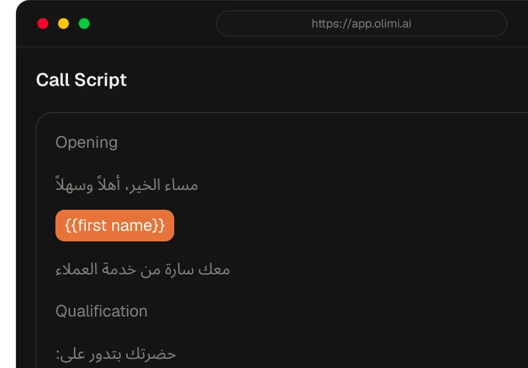The width and height of the screenshot is (528, 368).
Task: Click the opening braces of first name chip
Action: click(71, 226)
